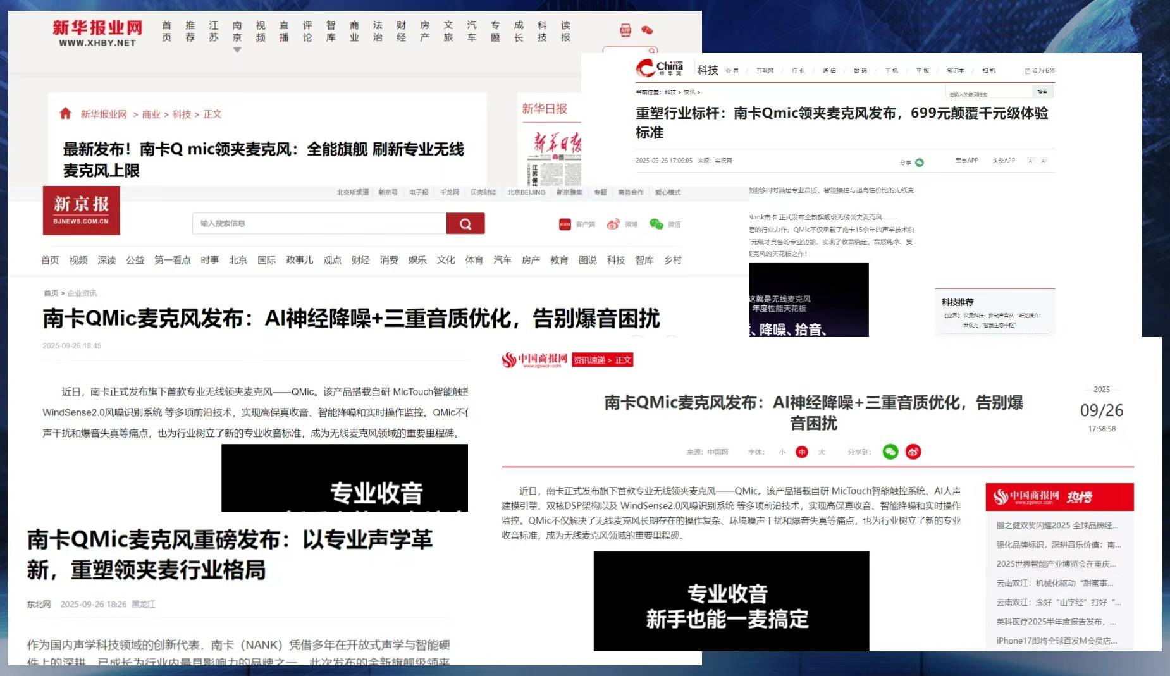Image resolution: width=1170 pixels, height=676 pixels.
Task: Share the zgswcn article via the green WeChat icon
Action: (x=890, y=451)
